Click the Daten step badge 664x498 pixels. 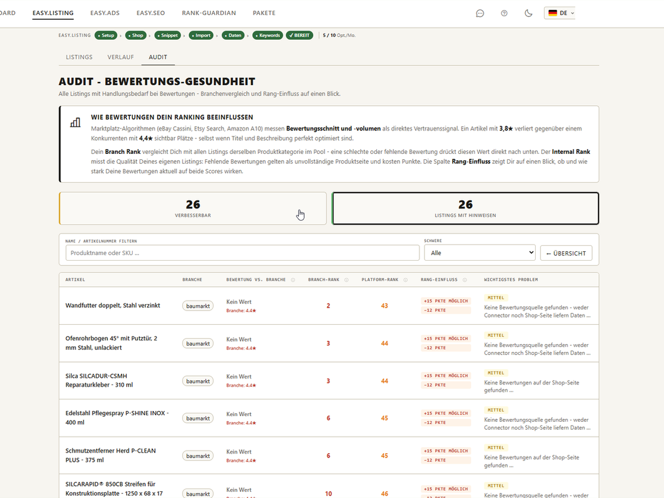(x=234, y=35)
